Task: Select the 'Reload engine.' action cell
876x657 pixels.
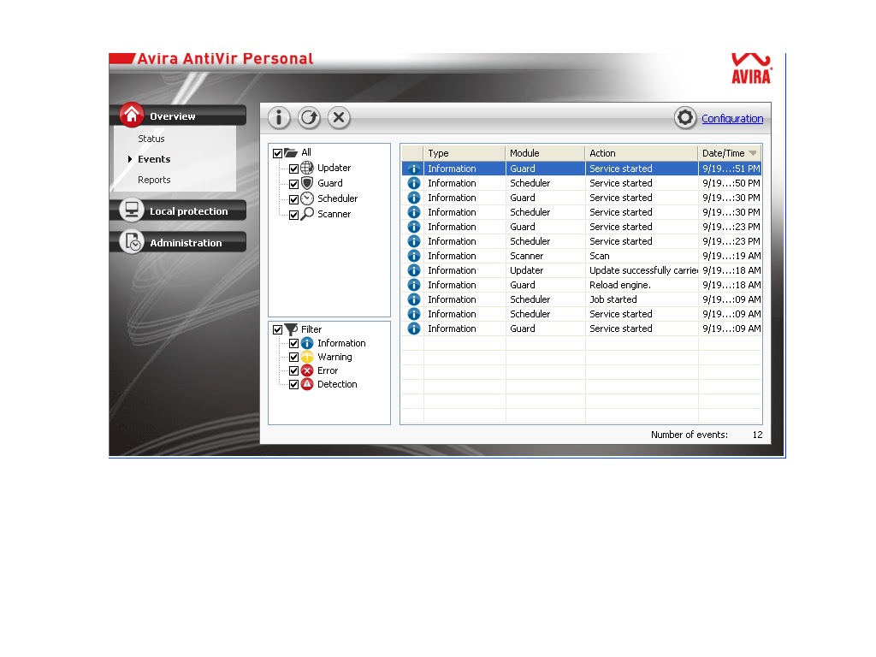Action: pyautogui.click(x=642, y=285)
